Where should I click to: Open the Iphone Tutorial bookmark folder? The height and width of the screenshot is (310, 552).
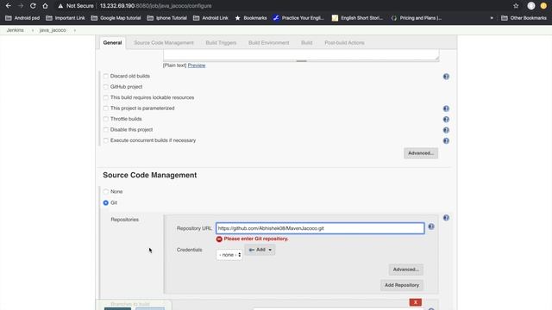click(166, 18)
